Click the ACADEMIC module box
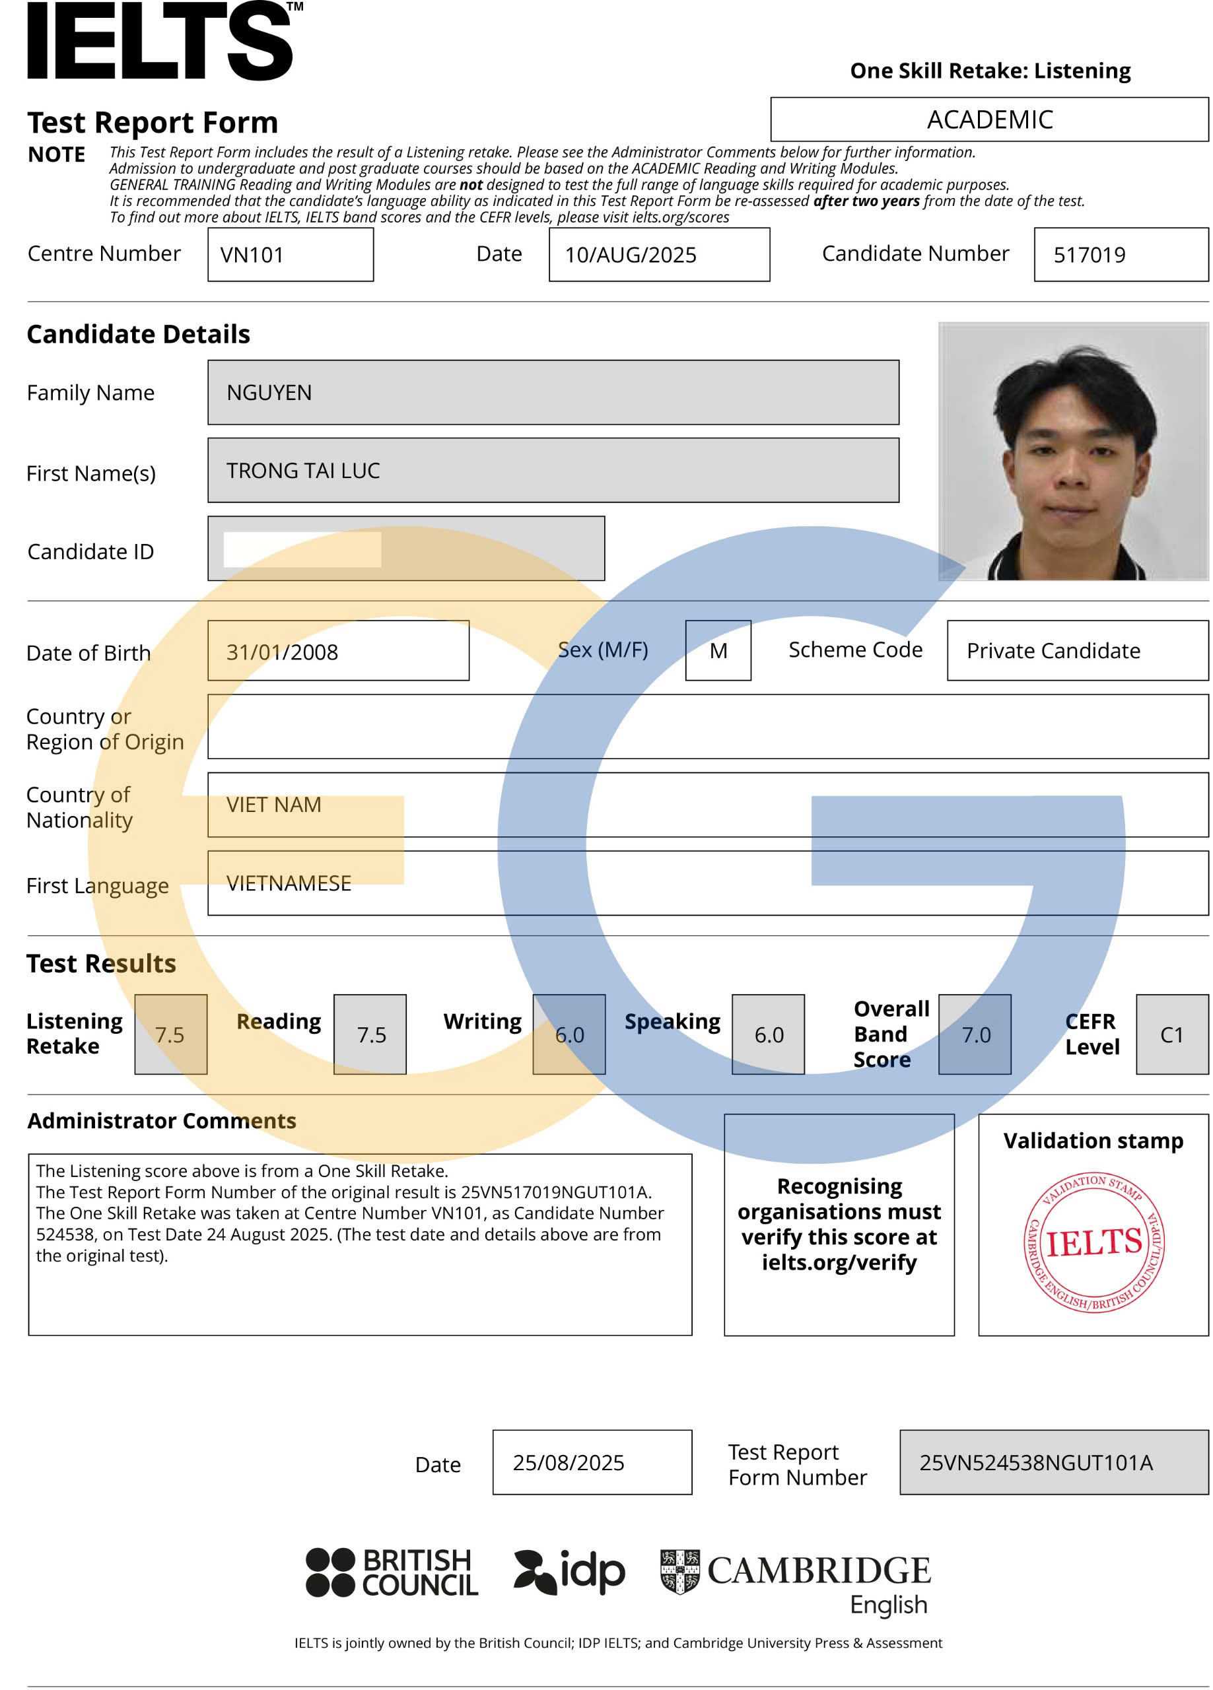This screenshot has width=1213, height=1690. (x=988, y=119)
